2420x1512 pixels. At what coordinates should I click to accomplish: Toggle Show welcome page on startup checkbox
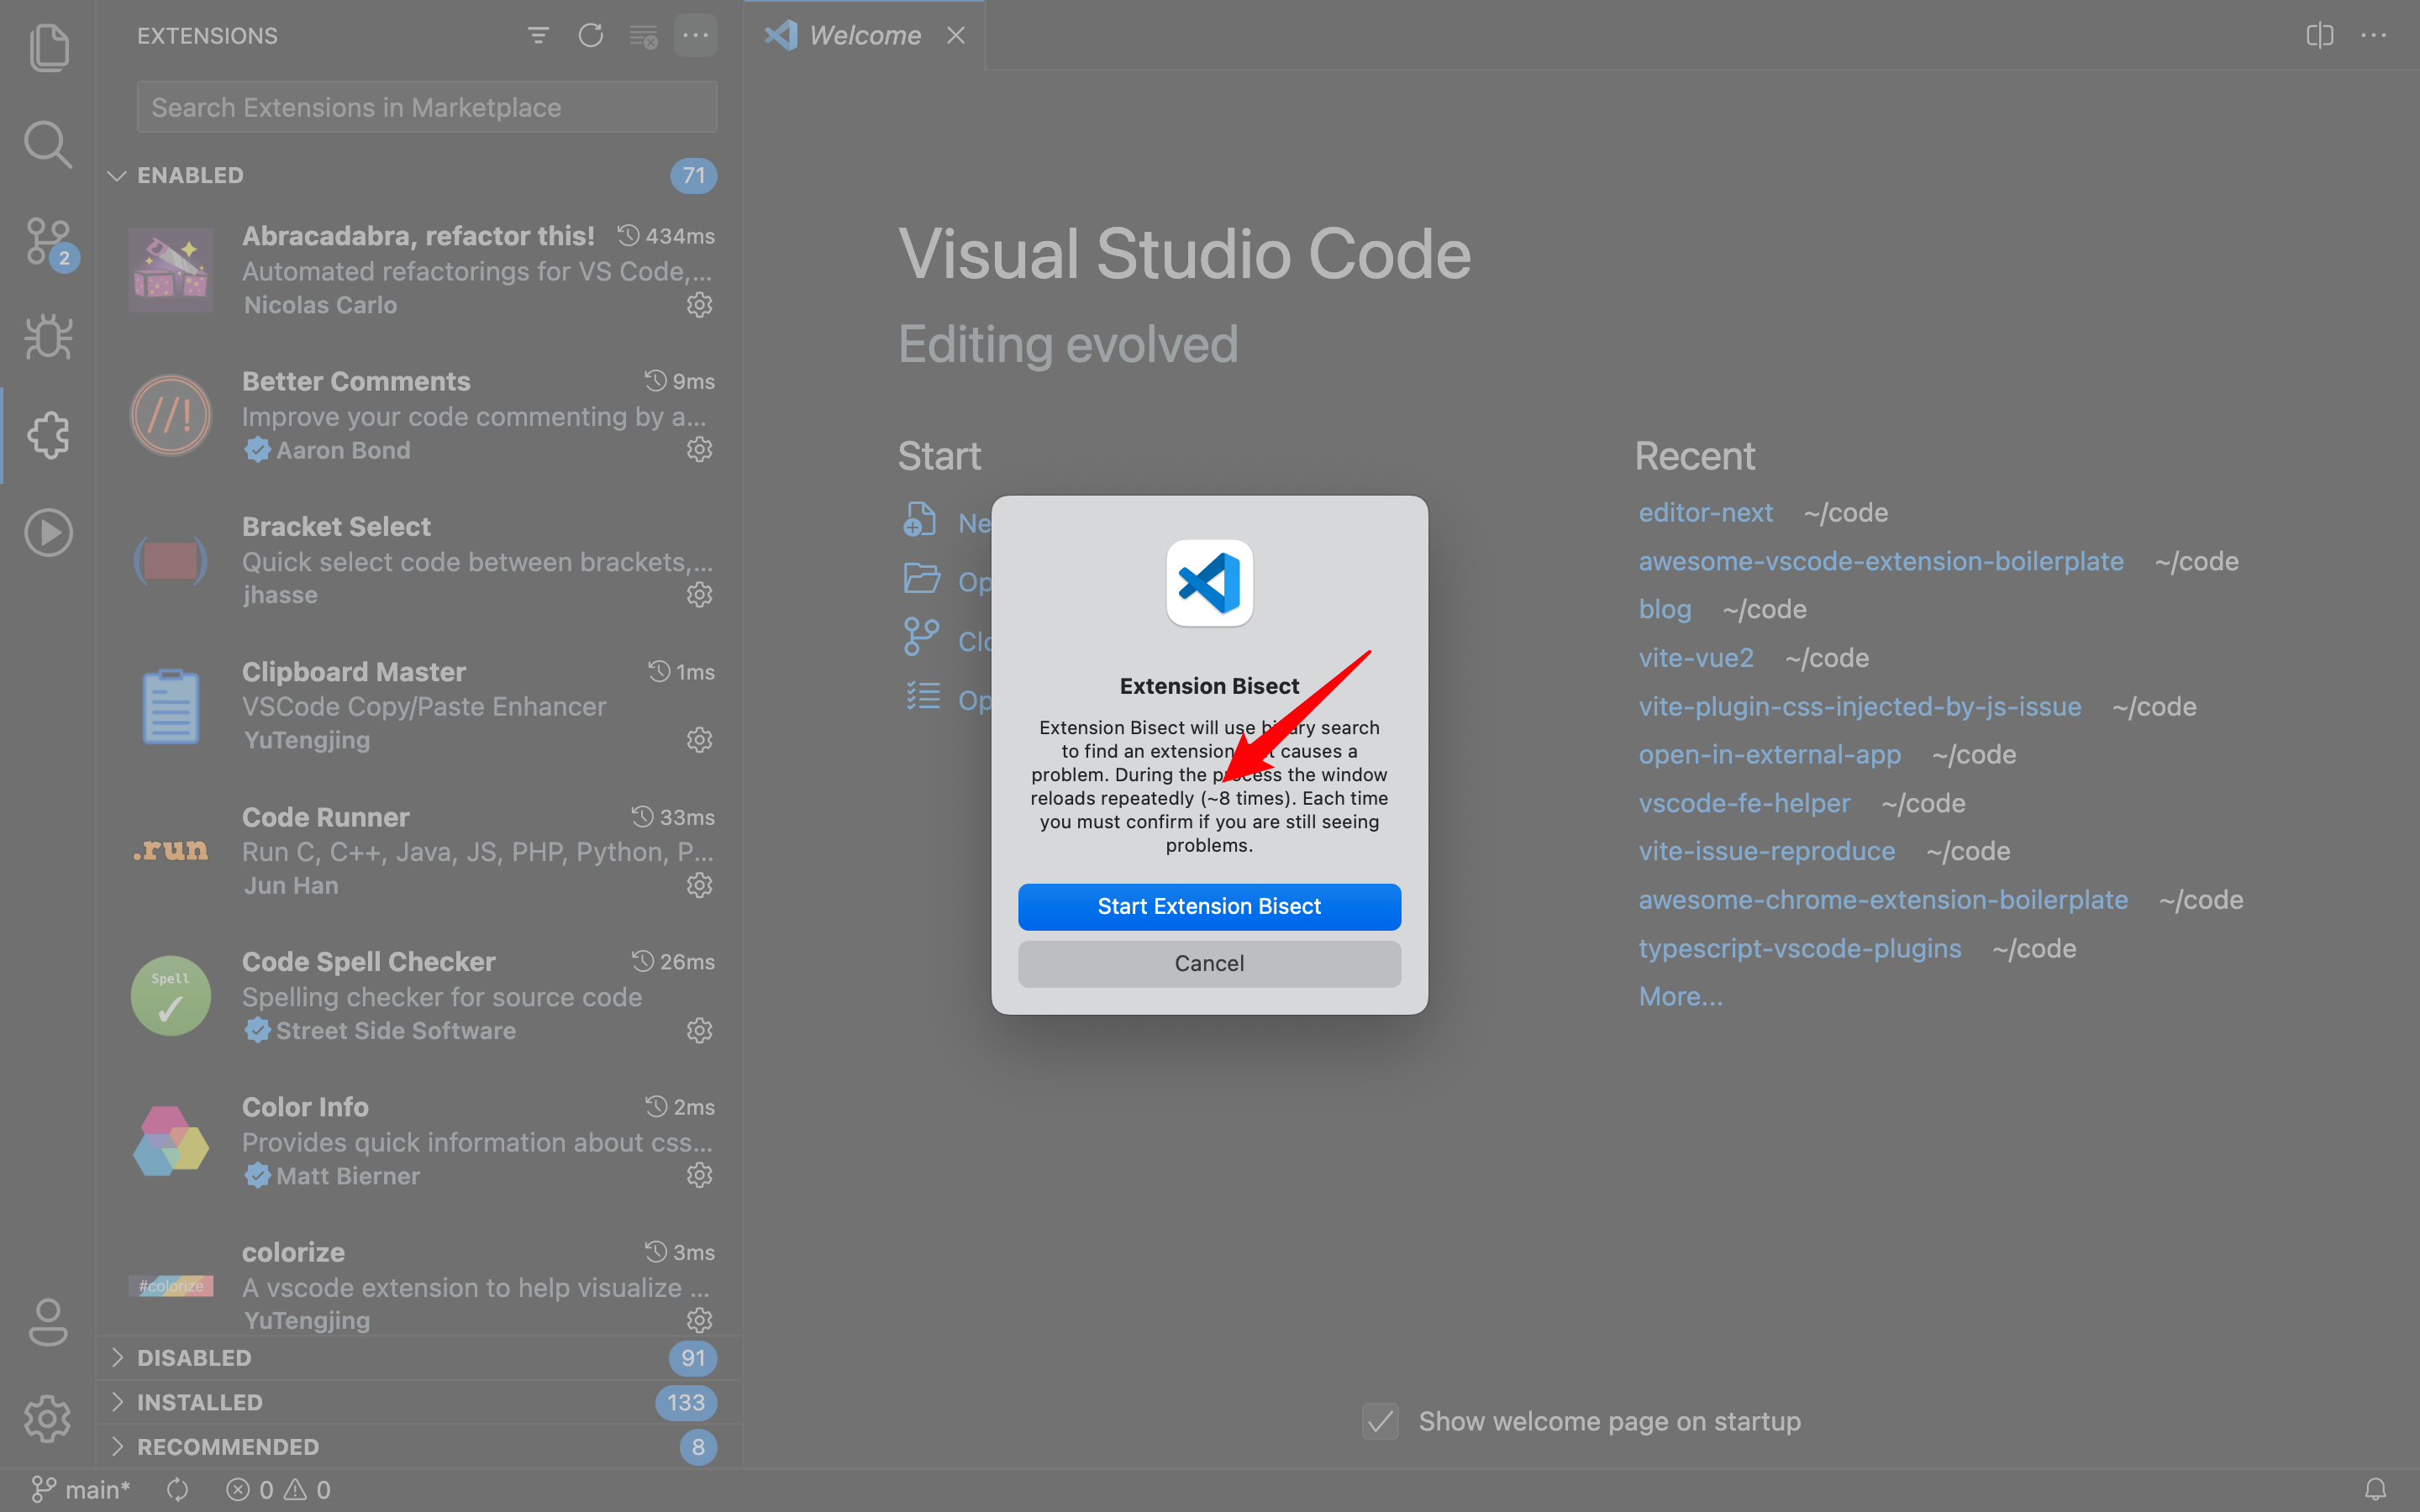pyautogui.click(x=1380, y=1421)
